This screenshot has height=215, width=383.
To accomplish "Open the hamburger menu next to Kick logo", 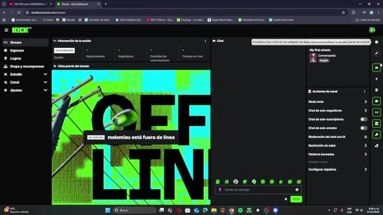I will (x=6, y=30).
